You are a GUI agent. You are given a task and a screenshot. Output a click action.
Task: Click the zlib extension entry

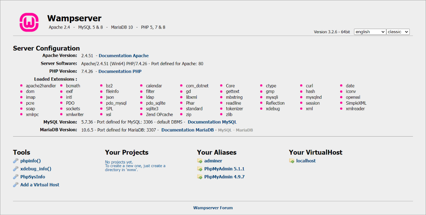229,115
